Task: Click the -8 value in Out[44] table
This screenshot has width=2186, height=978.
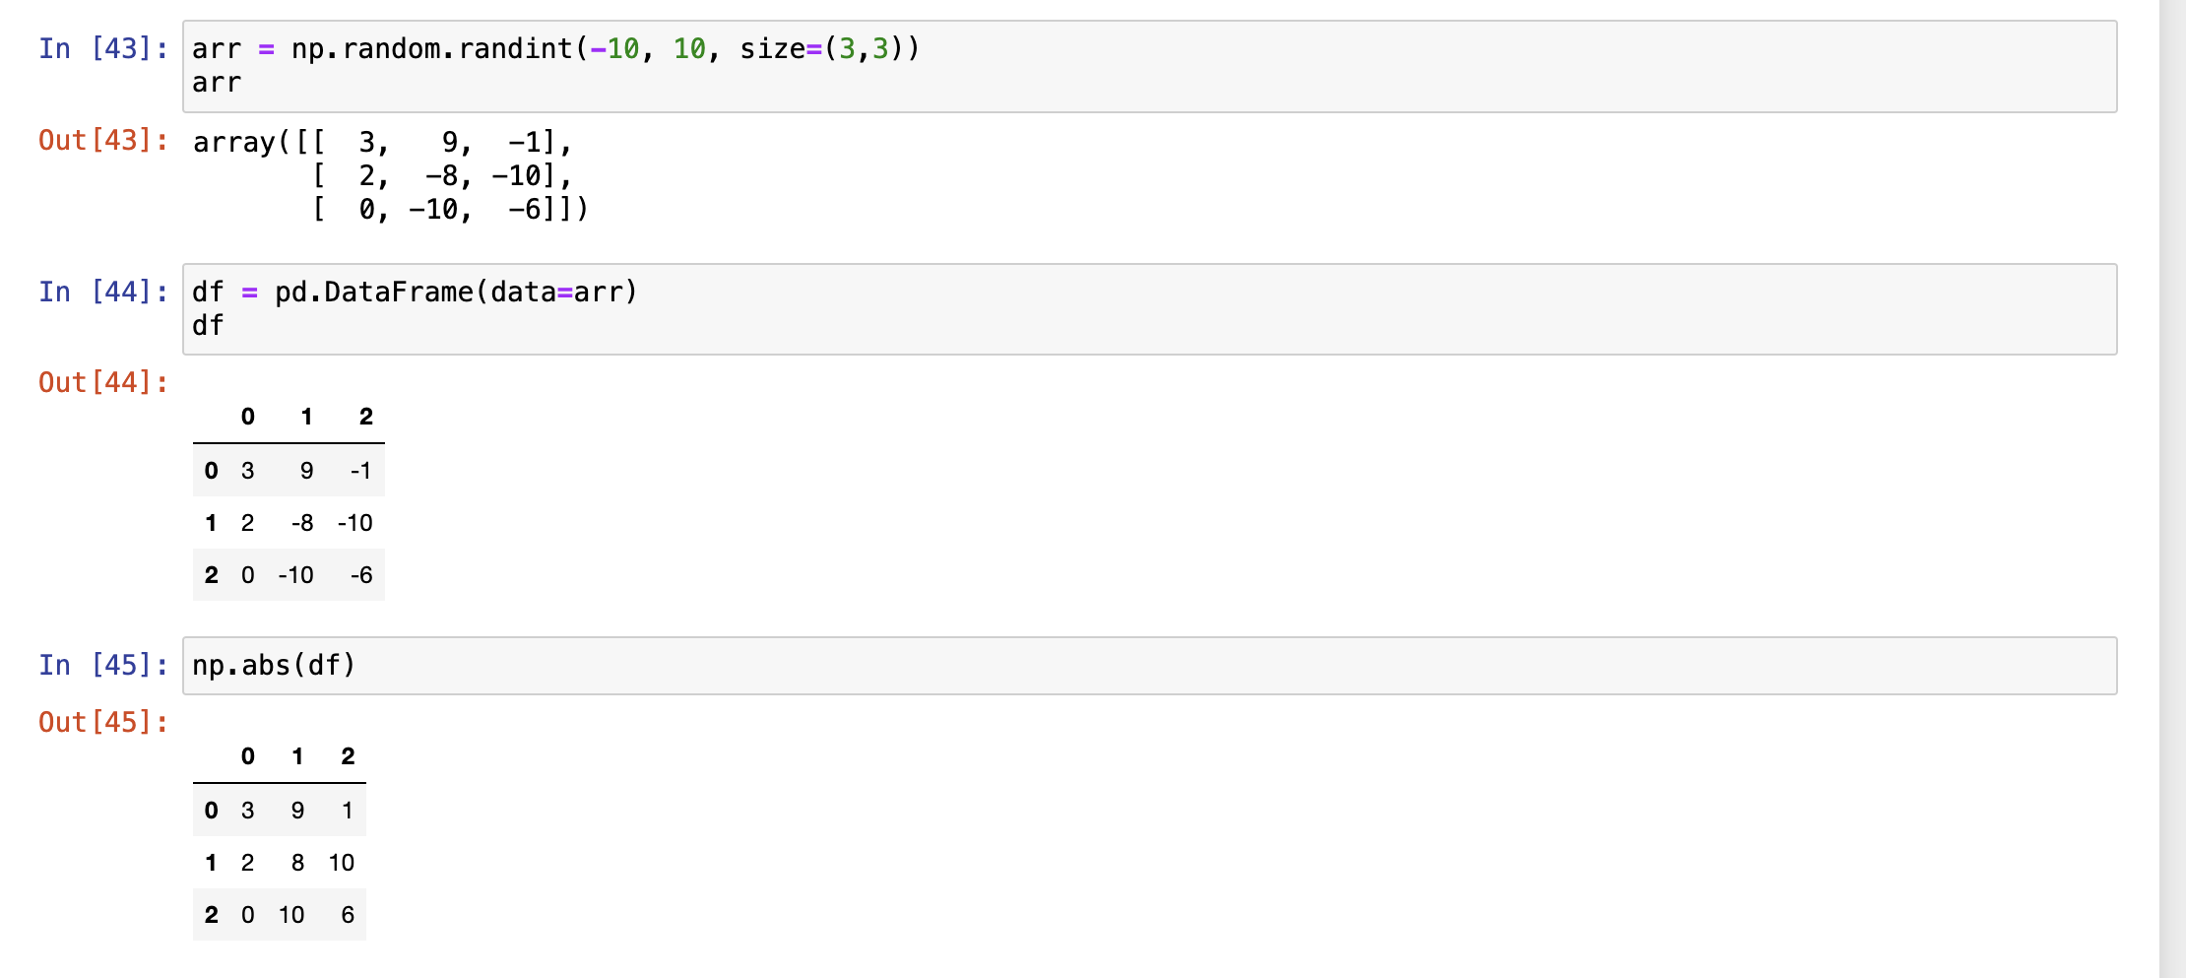Action: 302,523
